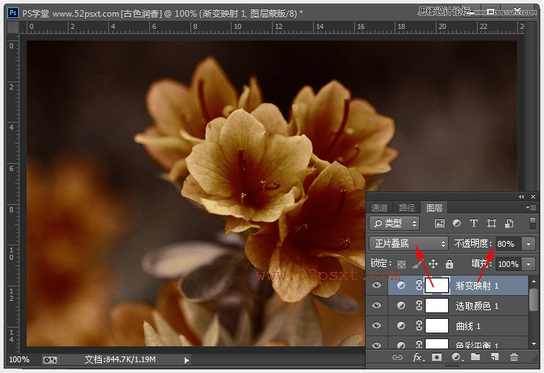The width and height of the screenshot is (544, 373).
Task: Hide the 色彩平衡 1 layer
Action: 377,345
